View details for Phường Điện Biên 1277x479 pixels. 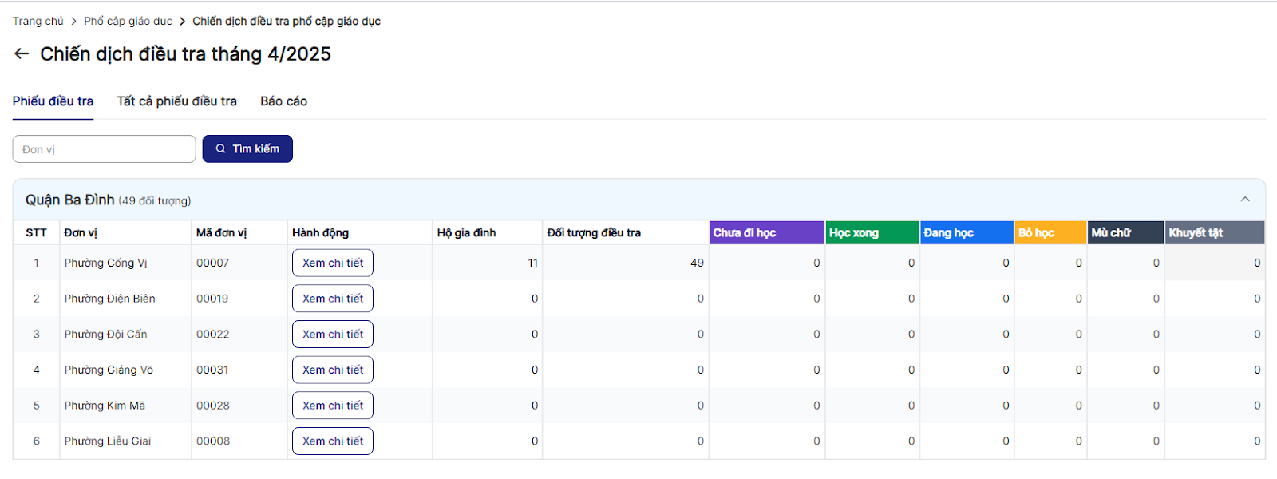(333, 299)
